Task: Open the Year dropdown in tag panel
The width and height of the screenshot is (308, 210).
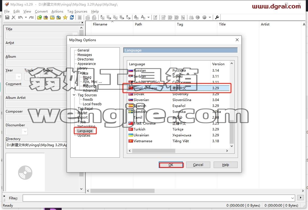Action: [x=19, y=76]
